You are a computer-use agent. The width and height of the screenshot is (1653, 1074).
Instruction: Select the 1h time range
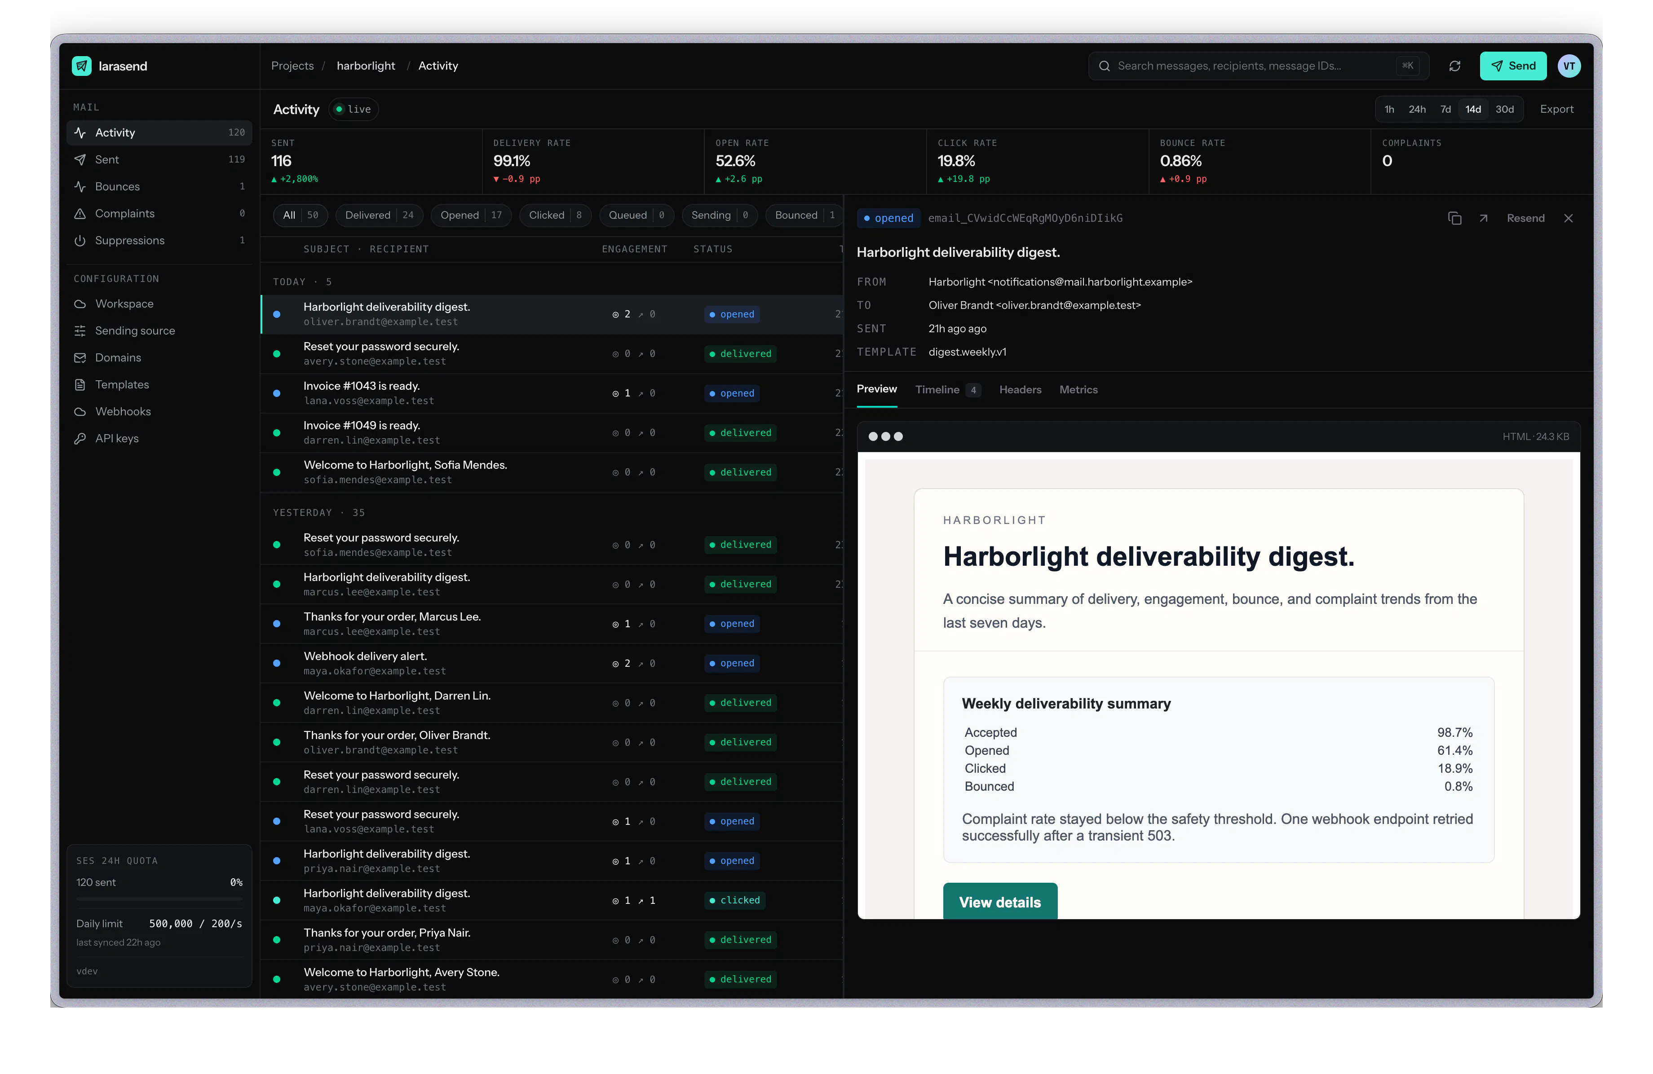pos(1389,109)
